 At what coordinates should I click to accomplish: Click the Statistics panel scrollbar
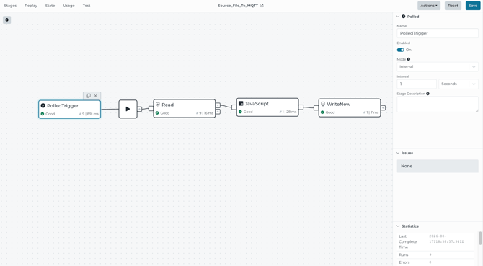pyautogui.click(x=480, y=239)
